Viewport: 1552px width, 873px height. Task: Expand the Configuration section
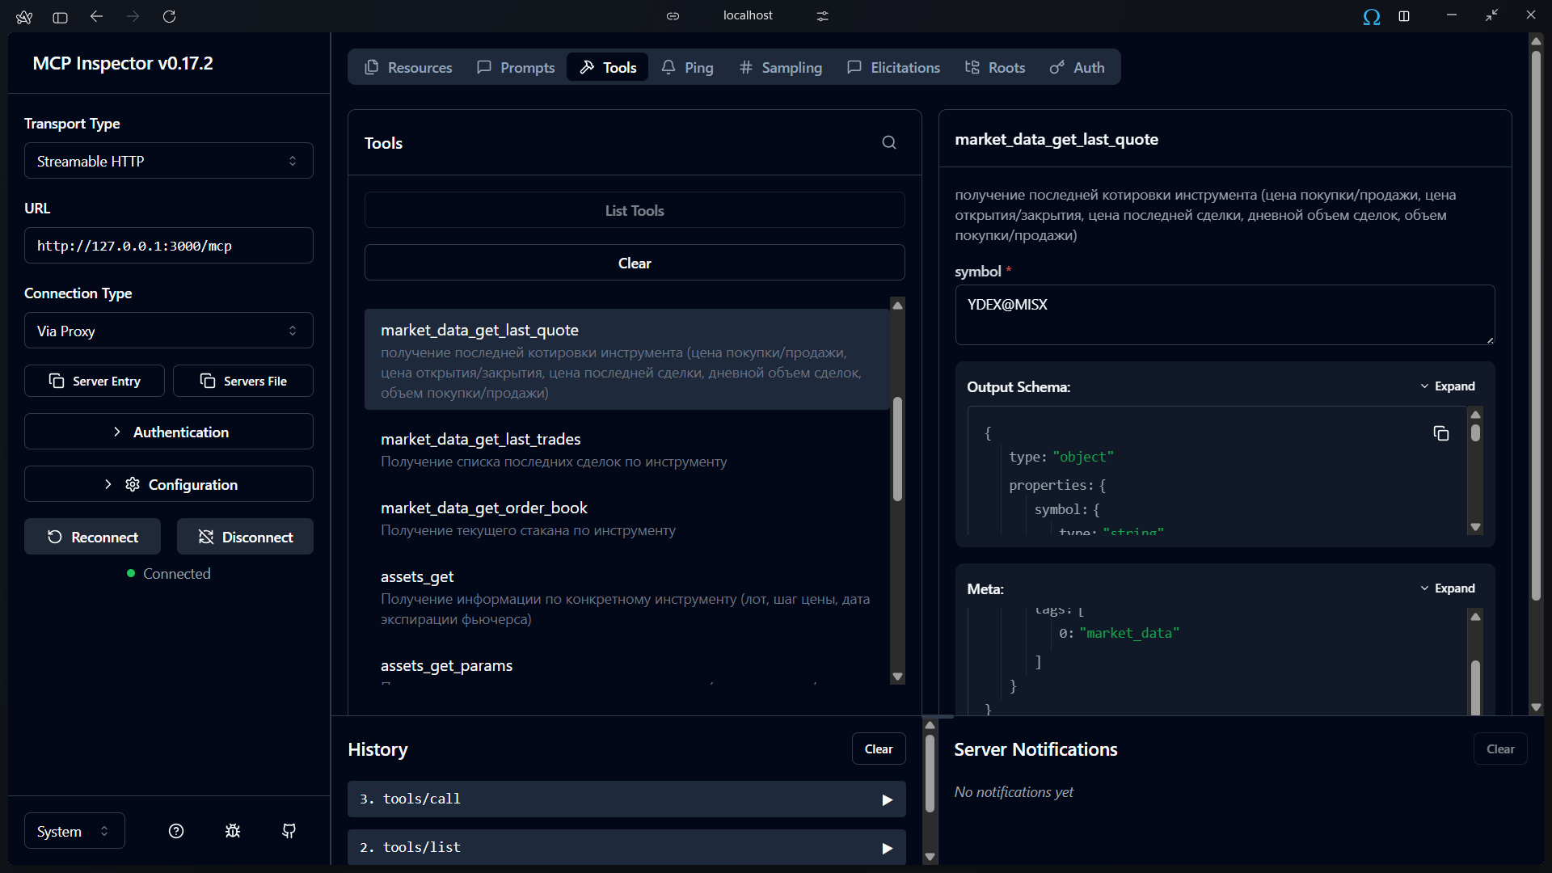tap(169, 484)
